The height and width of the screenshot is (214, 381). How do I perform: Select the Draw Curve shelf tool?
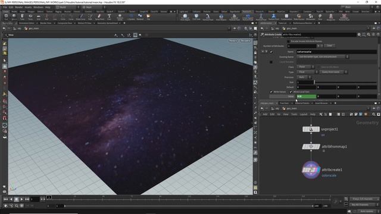tap(81, 17)
